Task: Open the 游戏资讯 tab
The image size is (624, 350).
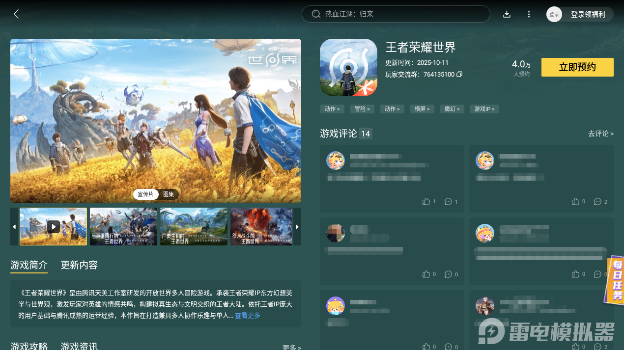Action: pos(80,346)
